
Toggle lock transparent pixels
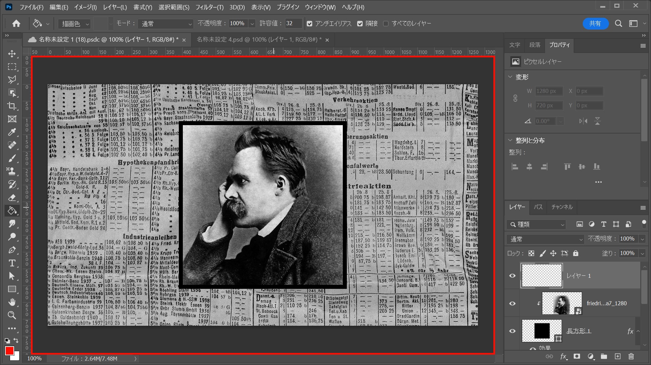coord(531,253)
